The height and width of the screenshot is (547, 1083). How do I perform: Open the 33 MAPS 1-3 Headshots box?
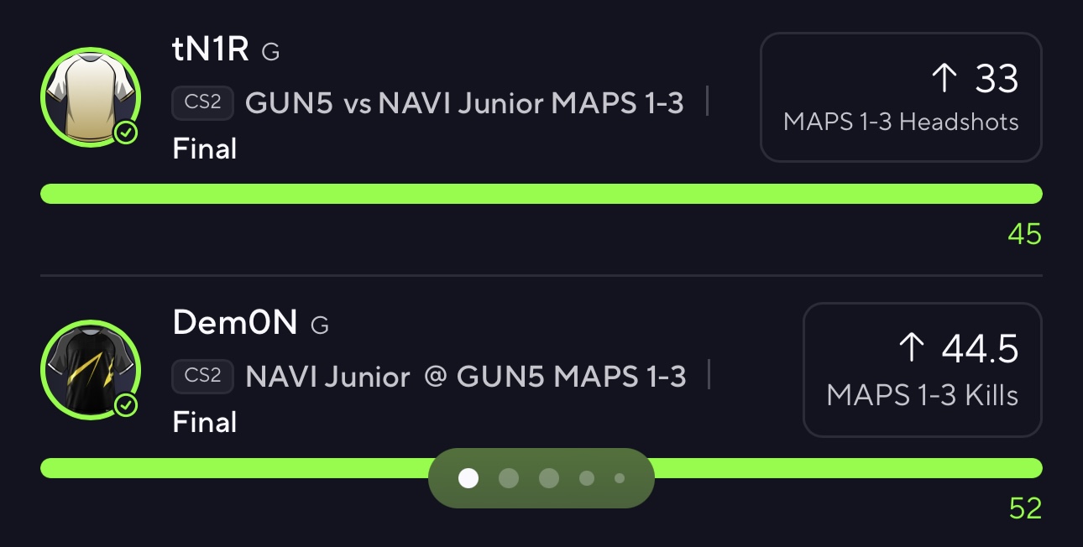click(901, 97)
